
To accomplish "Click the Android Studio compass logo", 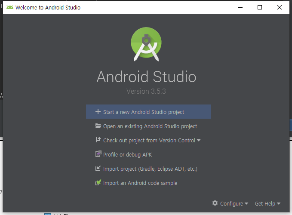I will [x=146, y=44].
